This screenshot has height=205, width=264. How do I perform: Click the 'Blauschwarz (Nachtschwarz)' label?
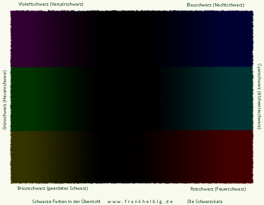(x=216, y=5)
